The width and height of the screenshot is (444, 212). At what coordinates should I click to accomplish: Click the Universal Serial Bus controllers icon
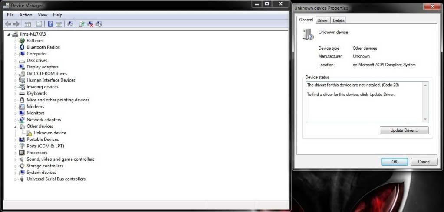pos(22,179)
